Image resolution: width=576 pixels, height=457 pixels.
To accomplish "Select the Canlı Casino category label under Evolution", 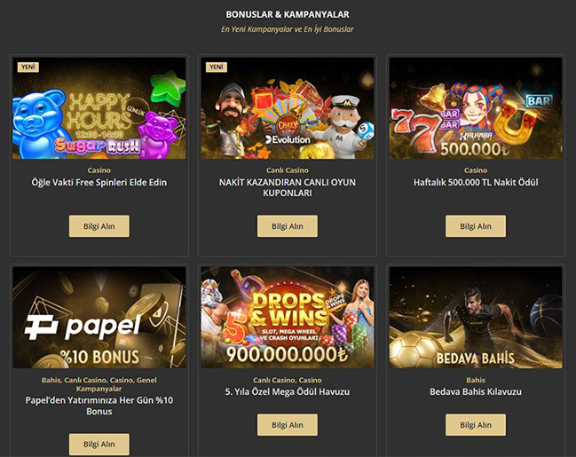I will coord(288,170).
